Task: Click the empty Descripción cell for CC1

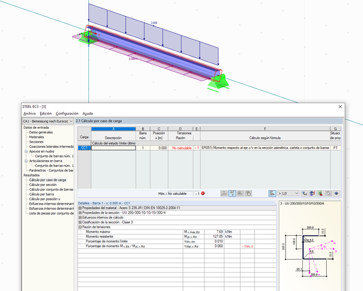Action: pos(114,148)
